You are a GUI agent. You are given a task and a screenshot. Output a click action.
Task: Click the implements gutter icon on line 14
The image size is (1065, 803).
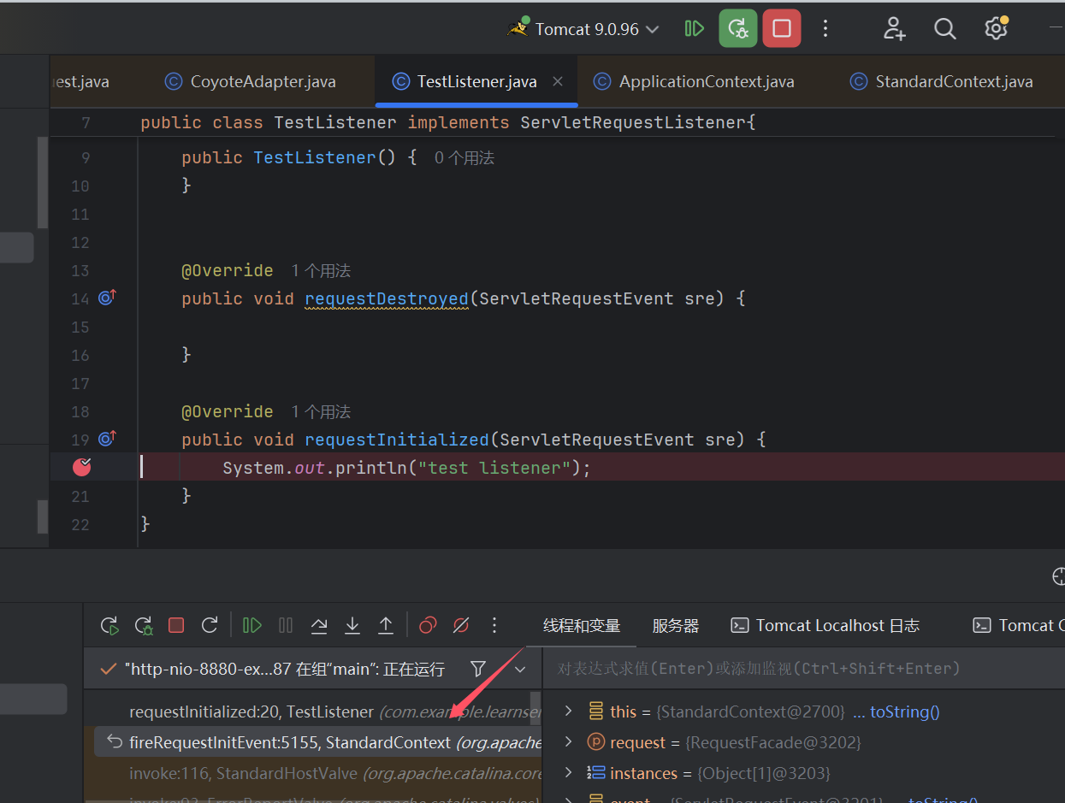point(107,298)
